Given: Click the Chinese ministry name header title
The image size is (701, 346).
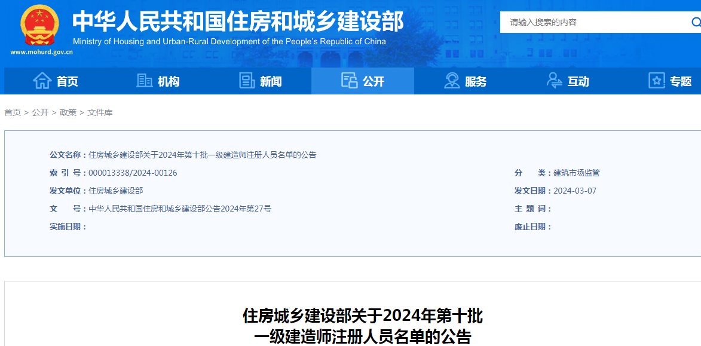Looking at the screenshot, I should click(x=238, y=20).
